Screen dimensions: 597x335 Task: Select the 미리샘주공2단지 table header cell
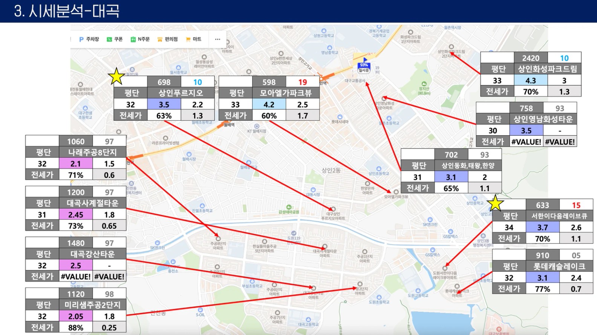tap(92, 305)
